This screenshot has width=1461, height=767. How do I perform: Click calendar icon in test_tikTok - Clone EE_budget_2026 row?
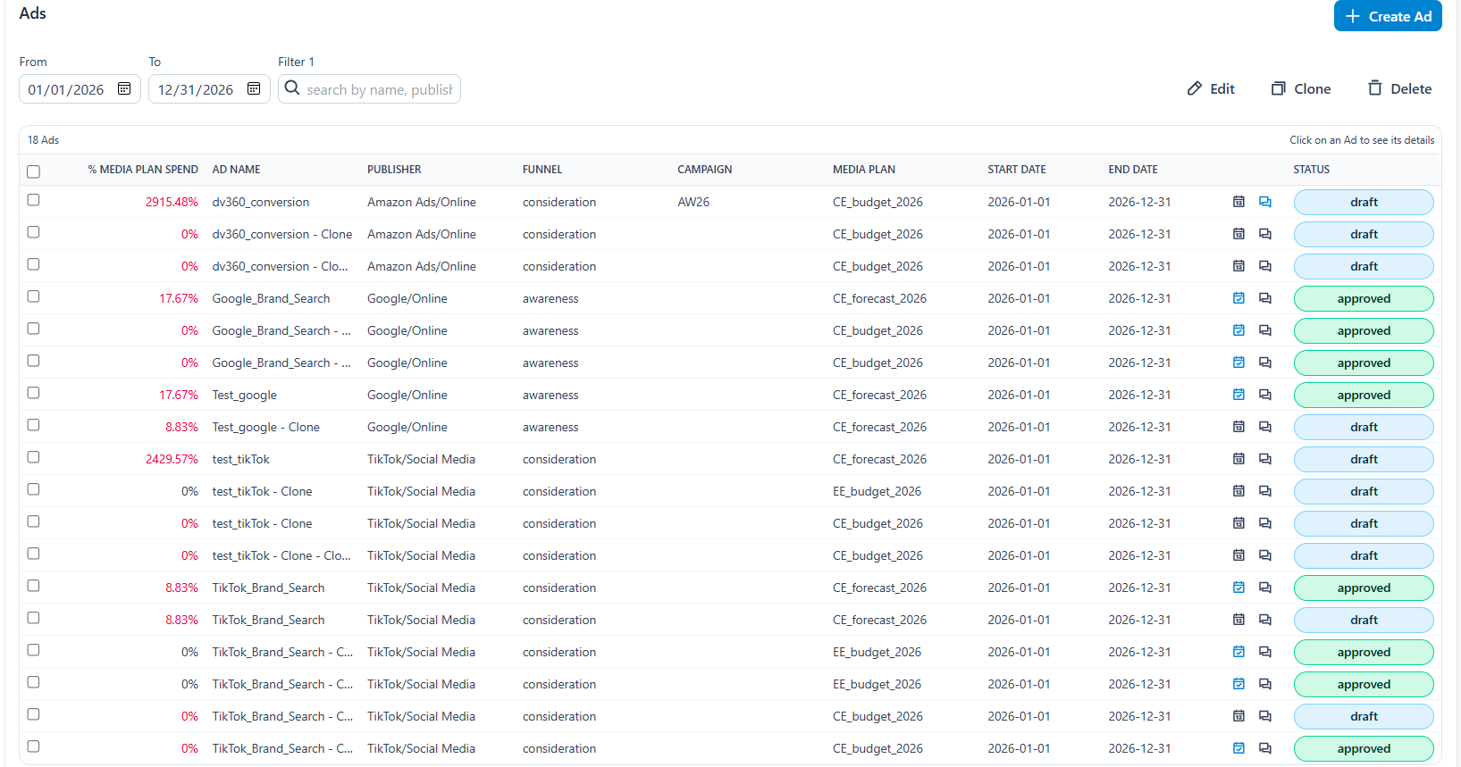1238,491
